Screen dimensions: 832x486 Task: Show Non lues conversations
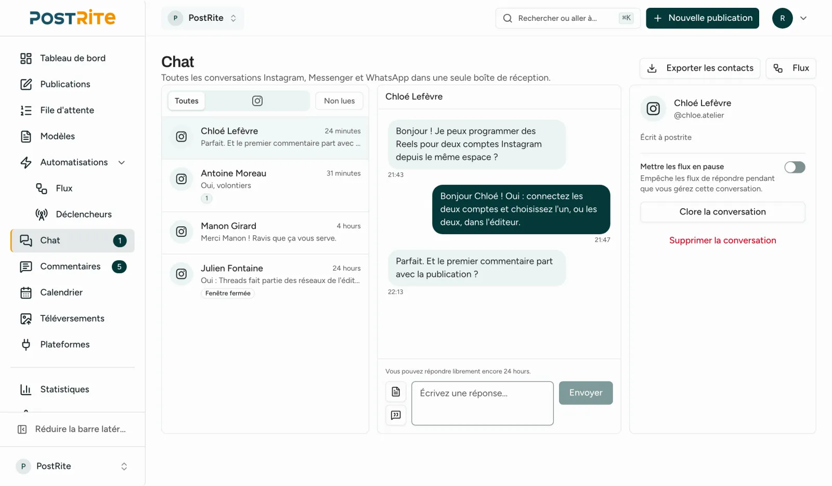pos(340,101)
